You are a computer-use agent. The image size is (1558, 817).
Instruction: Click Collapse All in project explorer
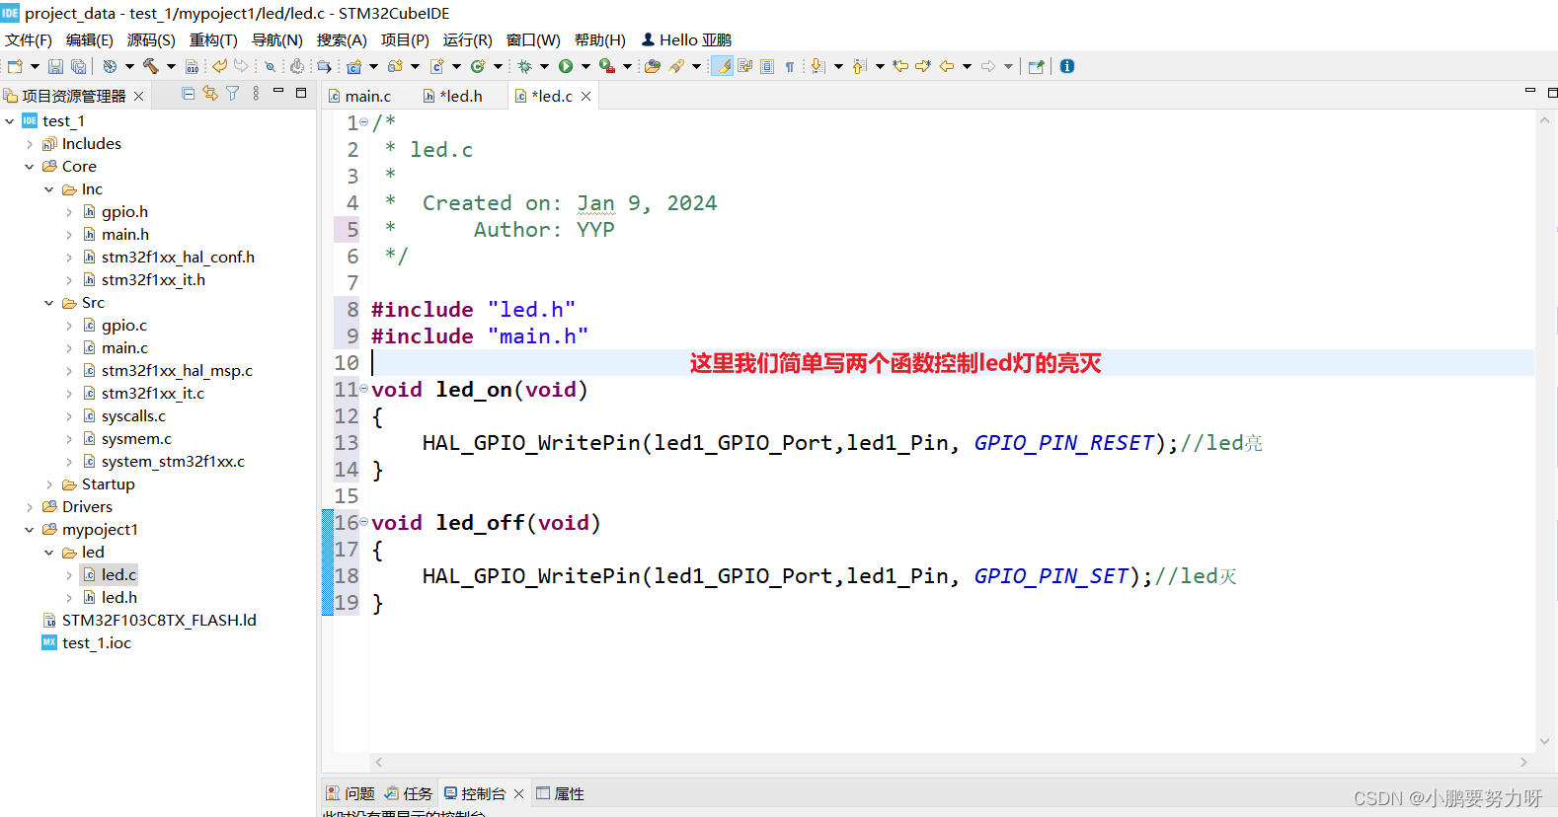click(x=188, y=93)
